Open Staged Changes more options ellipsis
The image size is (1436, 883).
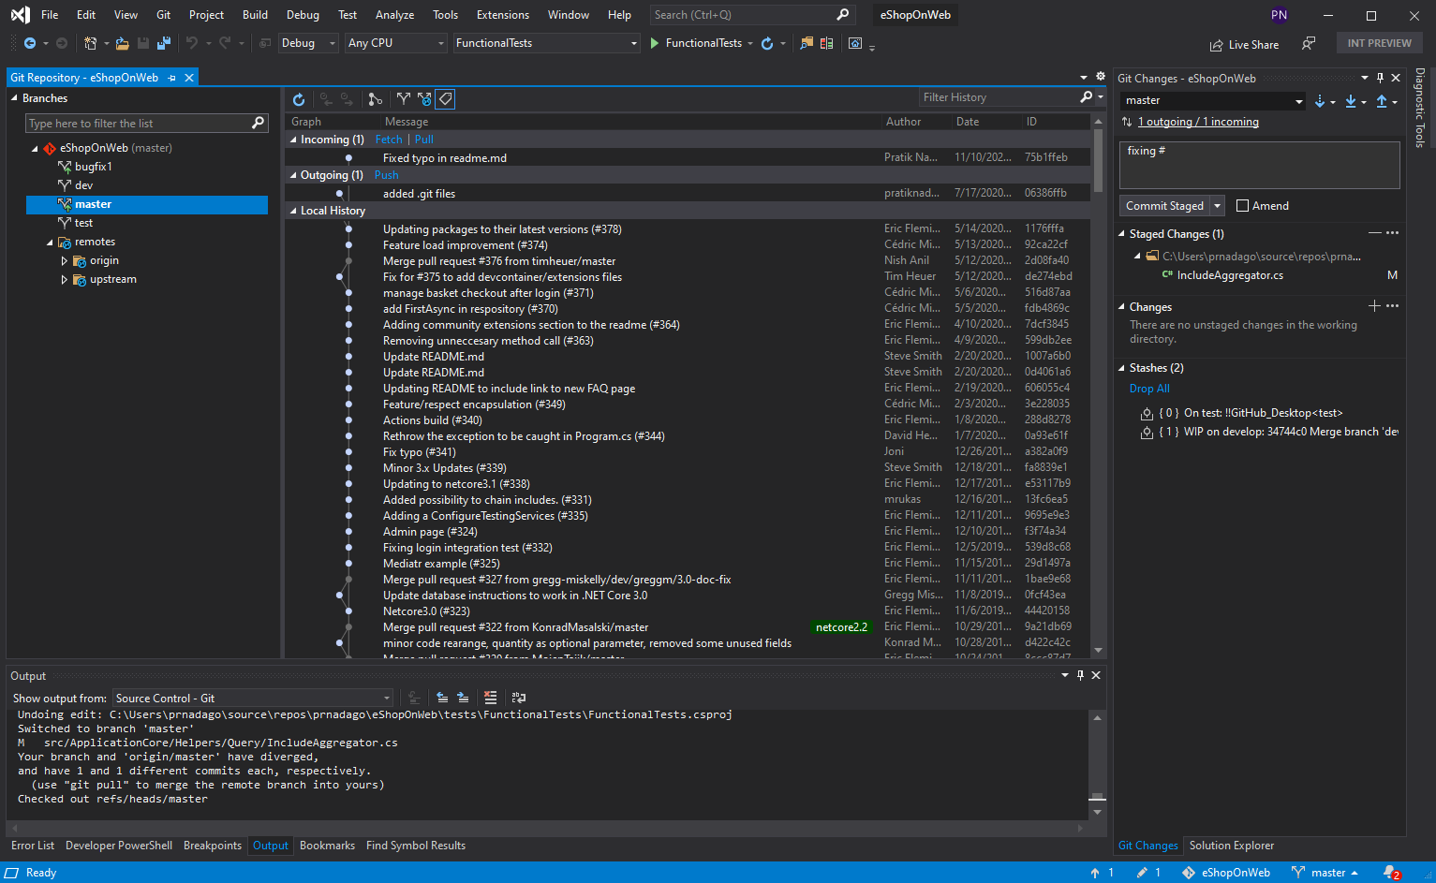tap(1393, 233)
